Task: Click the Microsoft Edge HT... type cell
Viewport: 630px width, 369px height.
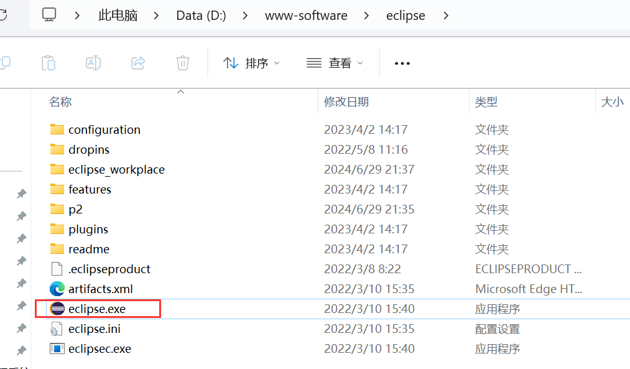Action: (x=529, y=289)
